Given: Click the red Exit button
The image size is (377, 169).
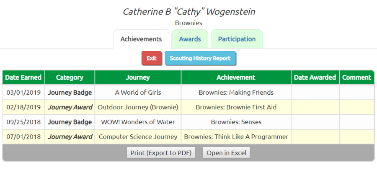Looking at the screenshot, I should (x=152, y=58).
